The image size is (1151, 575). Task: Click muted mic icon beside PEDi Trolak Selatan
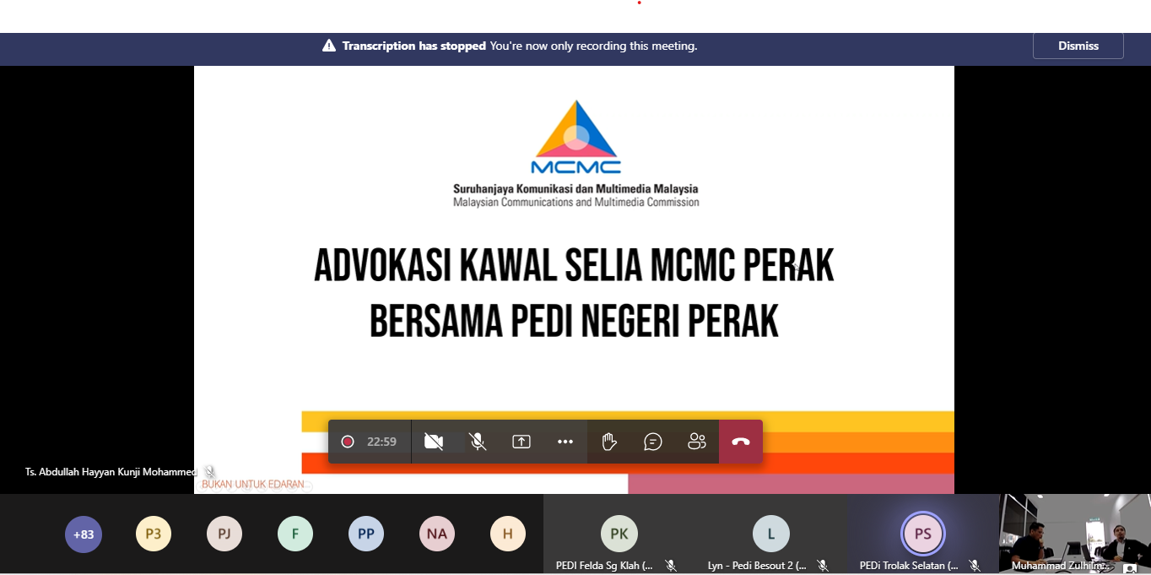(x=975, y=566)
